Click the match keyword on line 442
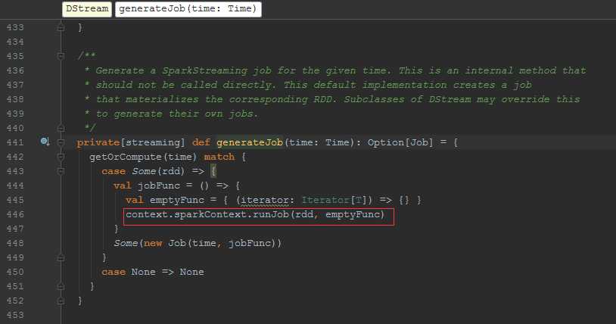Viewport: 616px width, 324px height. coord(219,157)
